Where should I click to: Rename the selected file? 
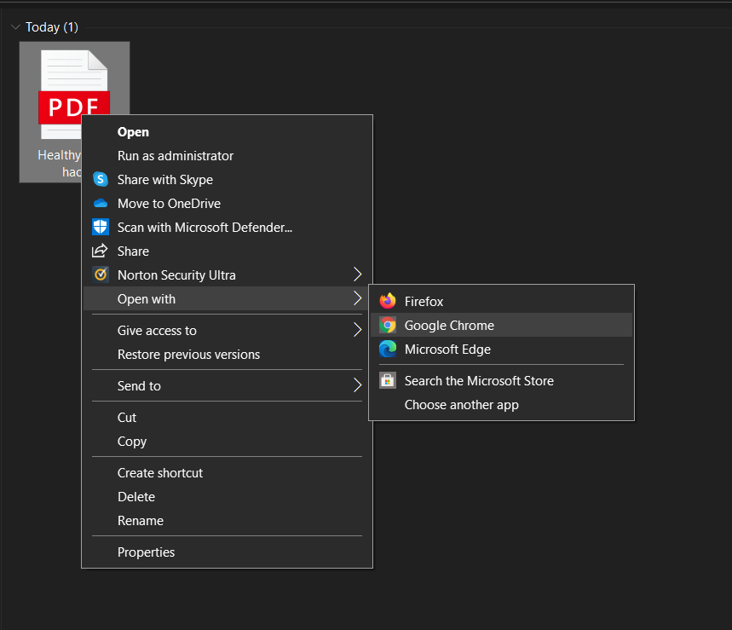tap(227, 521)
